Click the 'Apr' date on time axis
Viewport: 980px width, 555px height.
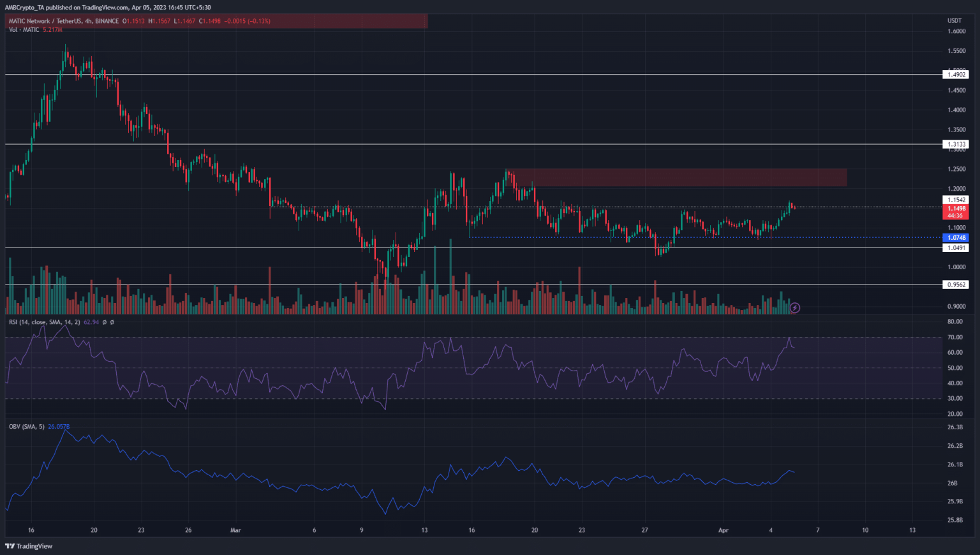[723, 530]
